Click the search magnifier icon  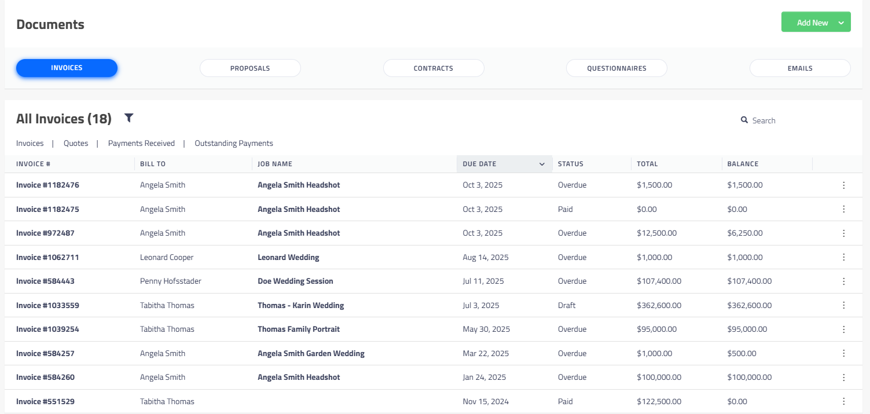744,120
